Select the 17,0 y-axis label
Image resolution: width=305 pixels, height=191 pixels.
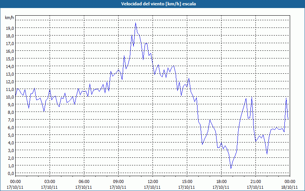tap(10, 44)
